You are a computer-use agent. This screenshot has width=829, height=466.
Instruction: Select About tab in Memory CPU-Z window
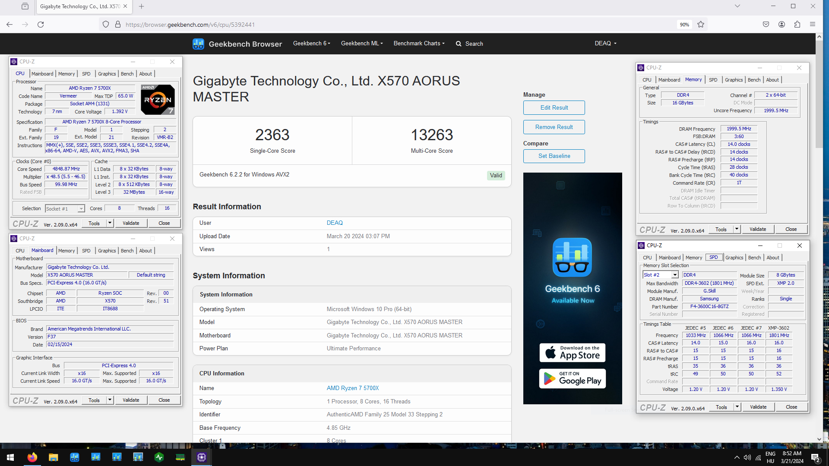[772, 80]
